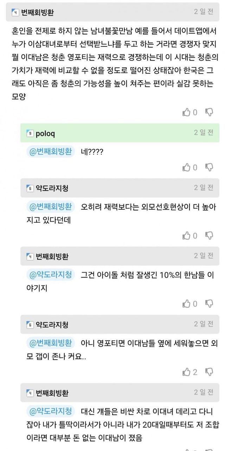This screenshot has width=225, height=451.
Task: Dislike the top comment about 데이트앱
Action: pos(209,112)
